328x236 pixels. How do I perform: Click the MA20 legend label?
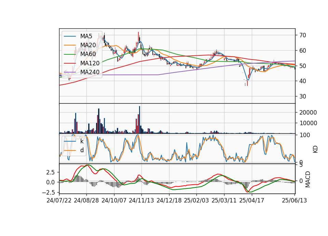[x=88, y=45]
